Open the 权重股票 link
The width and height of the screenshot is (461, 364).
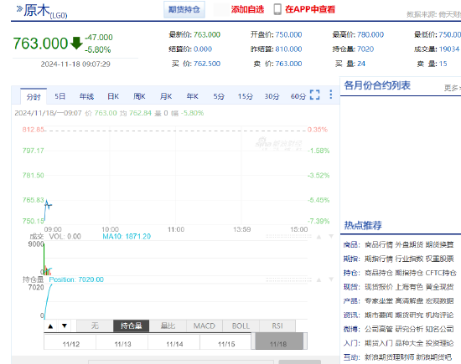point(439,259)
